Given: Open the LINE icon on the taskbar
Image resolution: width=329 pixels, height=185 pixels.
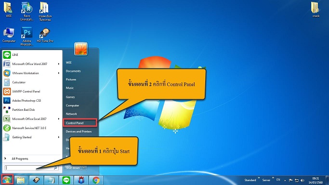Looking at the screenshot, I should [66, 180].
